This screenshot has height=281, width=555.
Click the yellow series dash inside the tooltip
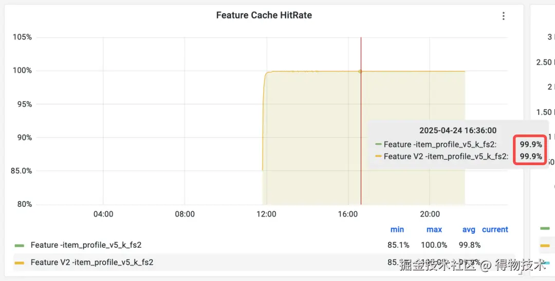379,156
